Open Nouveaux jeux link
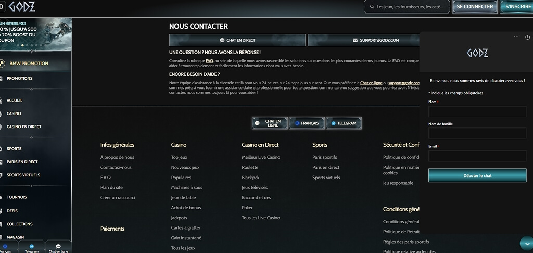This screenshot has width=533, height=253. (185, 167)
